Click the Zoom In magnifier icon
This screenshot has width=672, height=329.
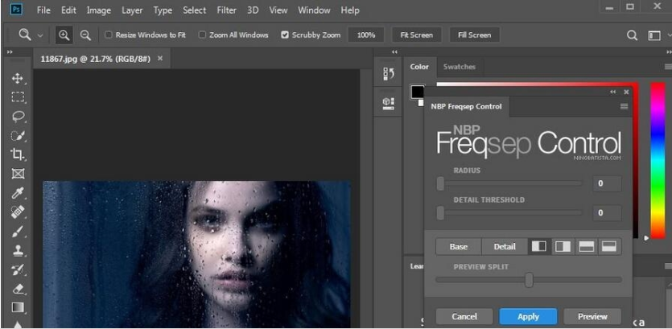(x=64, y=35)
